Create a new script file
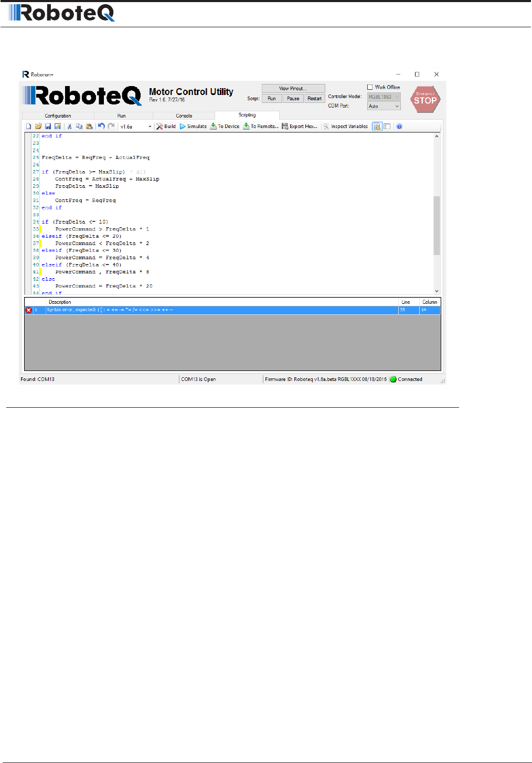The height and width of the screenshot is (763, 532). [x=28, y=126]
